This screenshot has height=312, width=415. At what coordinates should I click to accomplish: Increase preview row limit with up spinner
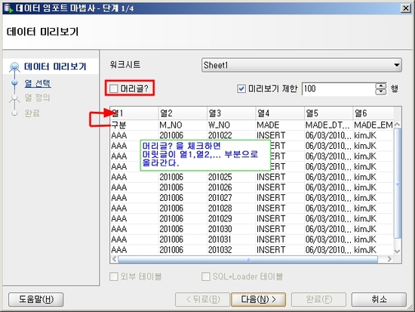[381, 86]
